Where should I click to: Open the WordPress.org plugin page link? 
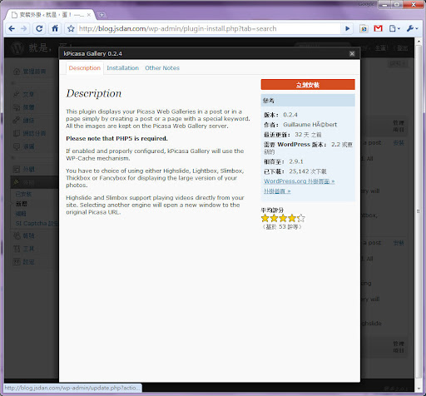pos(300,181)
